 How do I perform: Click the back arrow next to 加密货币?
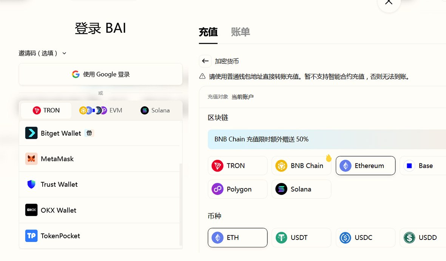[205, 61]
